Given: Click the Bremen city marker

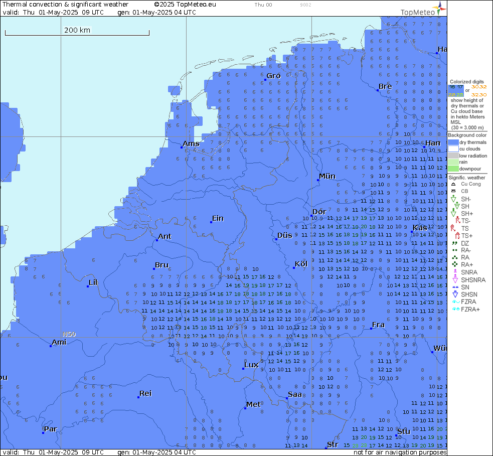Looking at the screenshot, I should [378, 90].
